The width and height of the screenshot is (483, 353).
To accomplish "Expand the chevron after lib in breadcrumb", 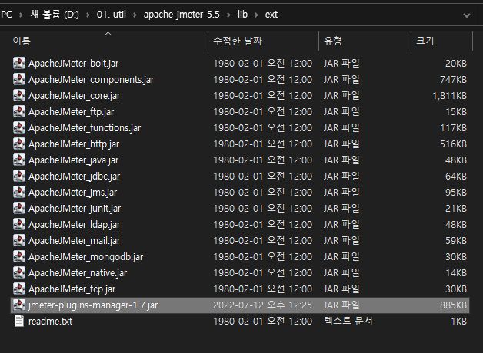I will click(256, 15).
